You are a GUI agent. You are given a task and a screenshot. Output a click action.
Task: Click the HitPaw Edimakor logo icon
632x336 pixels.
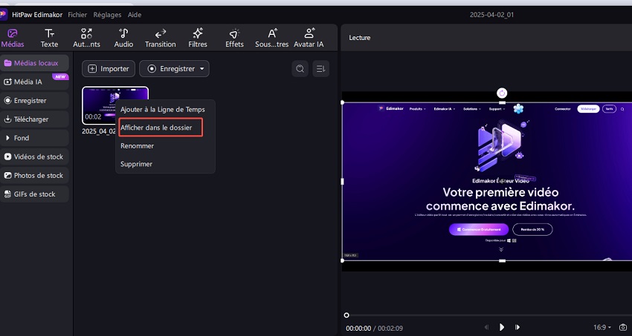tap(3, 15)
